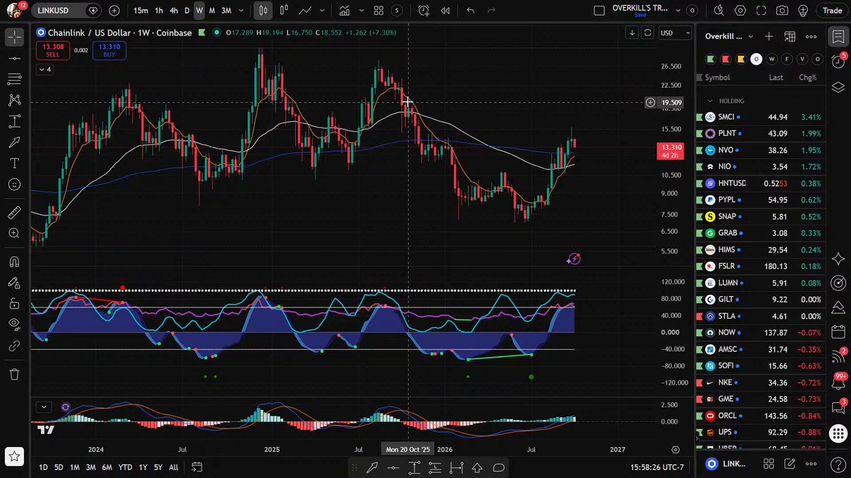The width and height of the screenshot is (851, 478).
Task: Toggle hide all drawings eye icon
Action: pyautogui.click(x=14, y=324)
